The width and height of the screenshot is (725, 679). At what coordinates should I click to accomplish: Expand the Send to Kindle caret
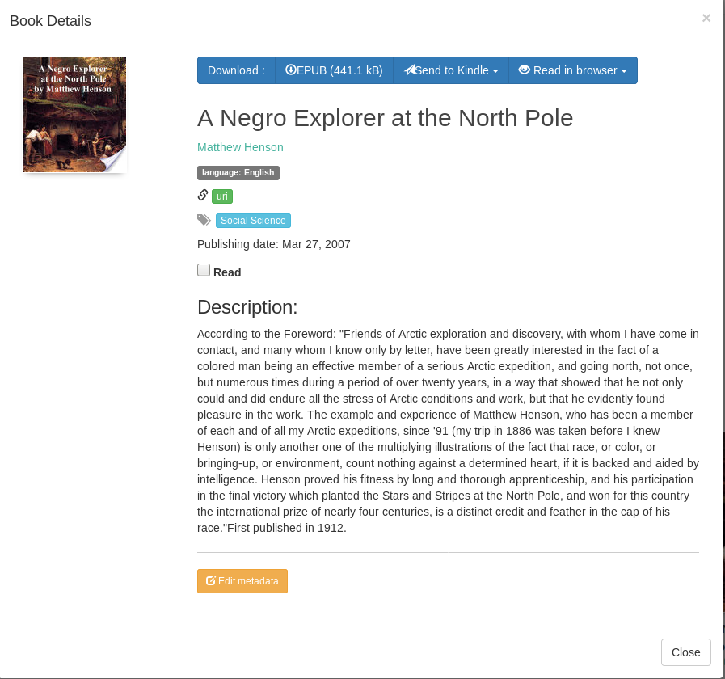point(495,71)
